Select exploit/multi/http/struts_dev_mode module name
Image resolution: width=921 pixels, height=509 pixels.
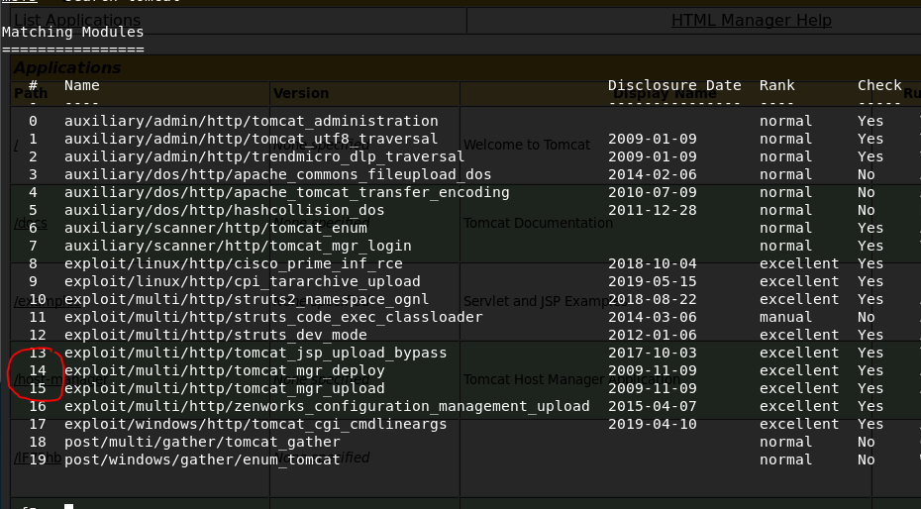(x=216, y=335)
